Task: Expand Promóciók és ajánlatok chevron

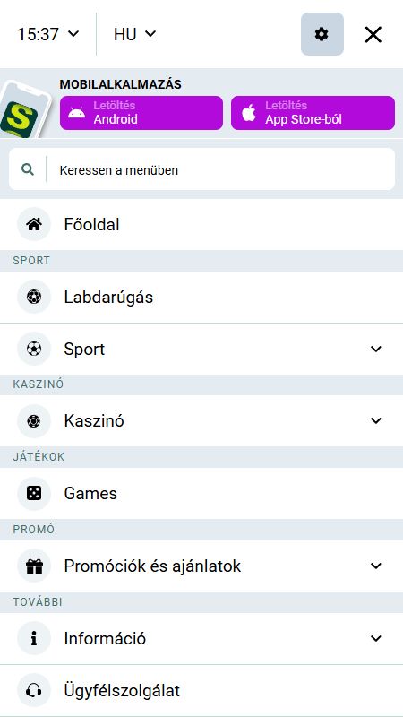Action: pyautogui.click(x=376, y=566)
